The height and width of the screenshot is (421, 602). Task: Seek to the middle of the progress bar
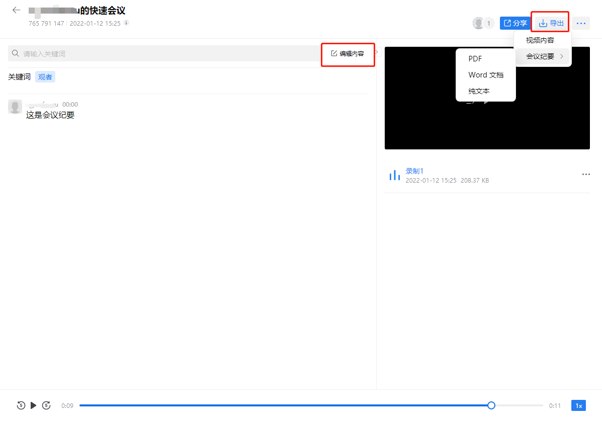click(x=311, y=405)
